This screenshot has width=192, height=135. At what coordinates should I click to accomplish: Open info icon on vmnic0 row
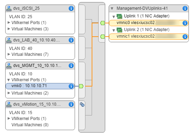point(185,23)
